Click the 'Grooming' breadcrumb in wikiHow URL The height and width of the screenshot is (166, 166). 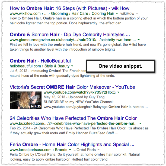pos(59,14)
